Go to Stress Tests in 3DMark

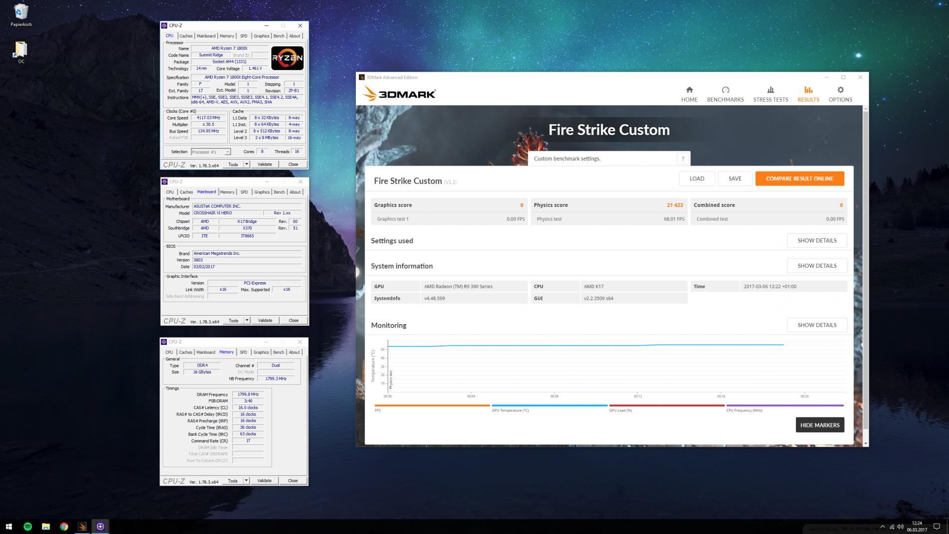771,94
